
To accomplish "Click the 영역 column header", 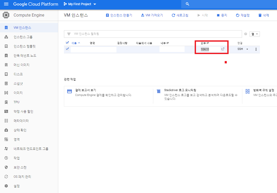I will [x=92, y=43].
